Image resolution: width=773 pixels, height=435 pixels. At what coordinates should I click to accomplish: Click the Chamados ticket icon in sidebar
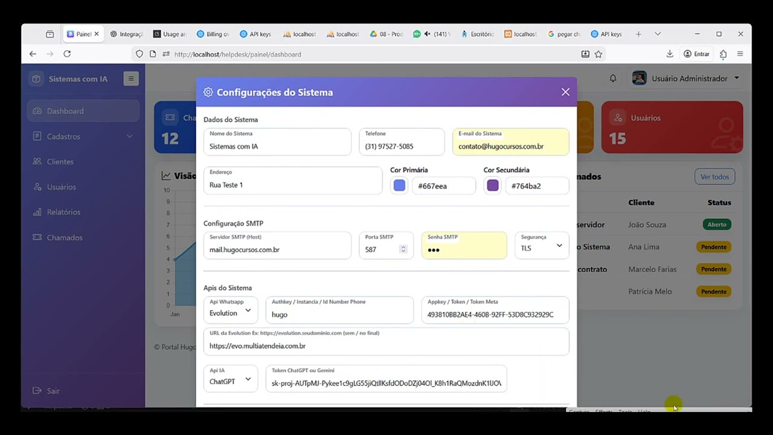(37, 238)
